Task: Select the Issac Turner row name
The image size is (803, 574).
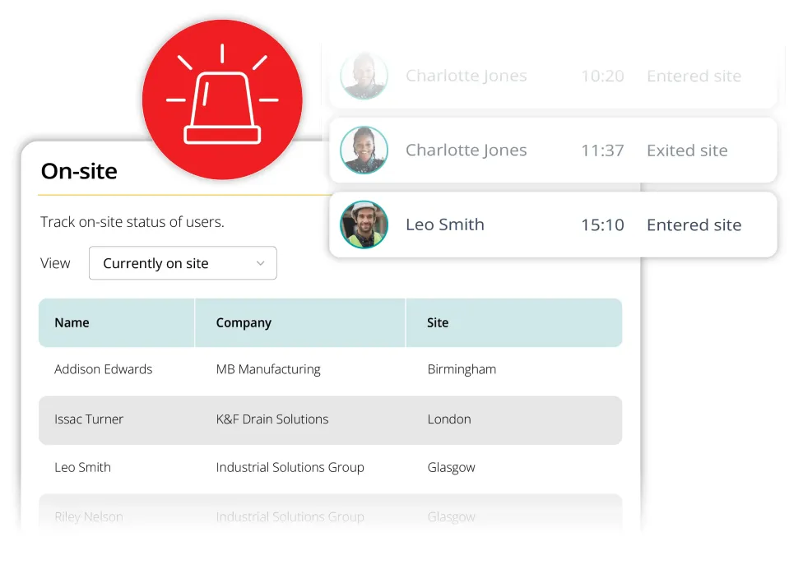Action: [89, 419]
